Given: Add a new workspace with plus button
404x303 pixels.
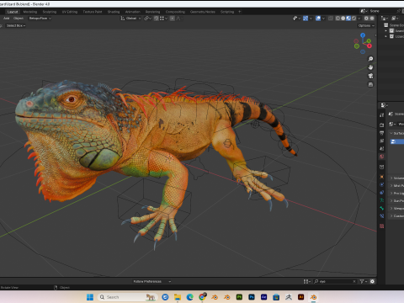Looking at the screenshot, I should pyautogui.click(x=239, y=12).
